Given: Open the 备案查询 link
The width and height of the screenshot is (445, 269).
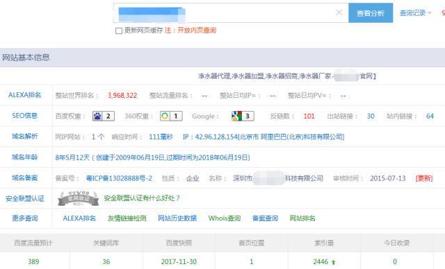Looking at the screenshot, I should pyautogui.click(x=265, y=218).
